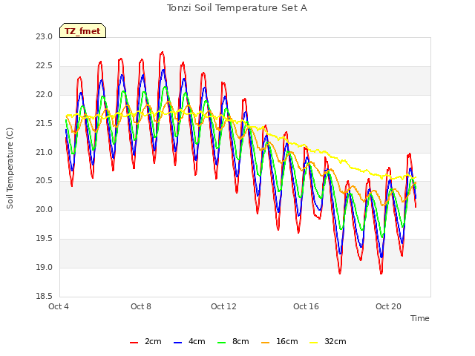Image resolution: width=475 pixels, height=356 pixels.
Task: Click the highest red 2cm peak near Oct 9
Action: point(163,53)
